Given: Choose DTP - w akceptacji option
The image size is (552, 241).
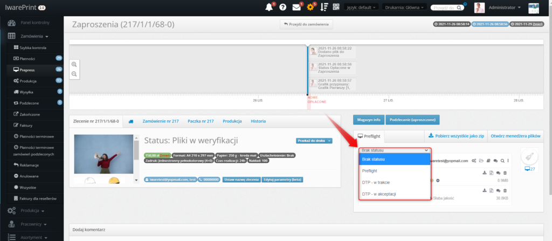Looking at the screenshot, I should (x=395, y=194).
